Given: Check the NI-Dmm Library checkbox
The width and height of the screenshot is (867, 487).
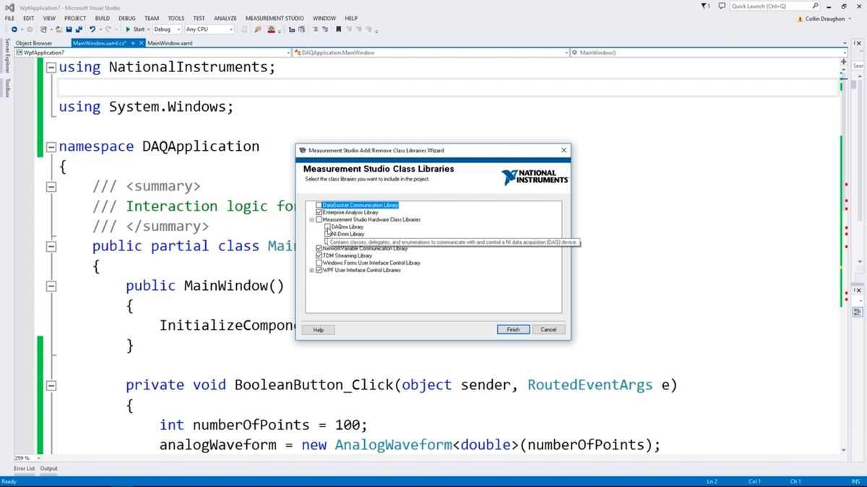Looking at the screenshot, I should (327, 234).
